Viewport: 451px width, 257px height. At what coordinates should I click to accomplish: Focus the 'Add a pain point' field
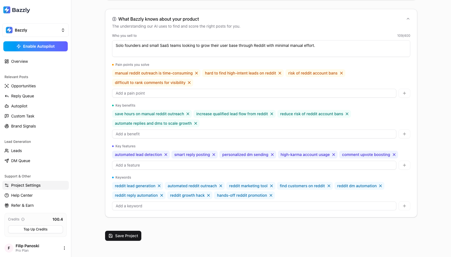tap(254, 93)
